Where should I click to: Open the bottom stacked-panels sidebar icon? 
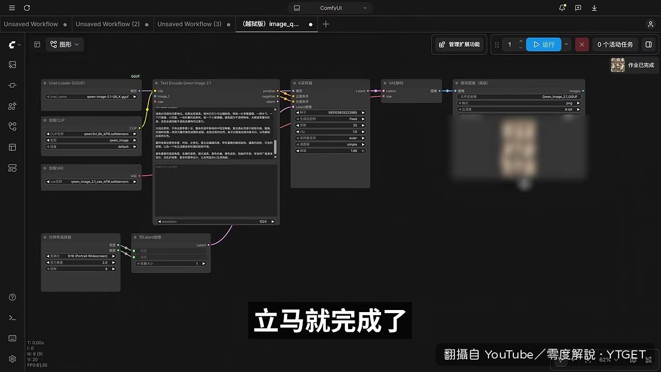12,168
